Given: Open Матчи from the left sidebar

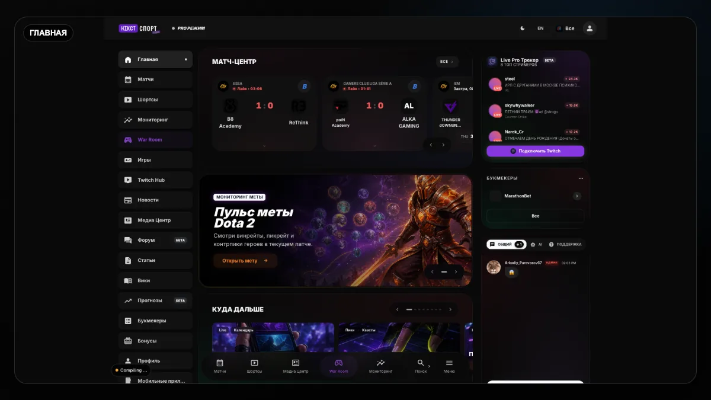Looking at the screenshot, I should pyautogui.click(x=155, y=79).
